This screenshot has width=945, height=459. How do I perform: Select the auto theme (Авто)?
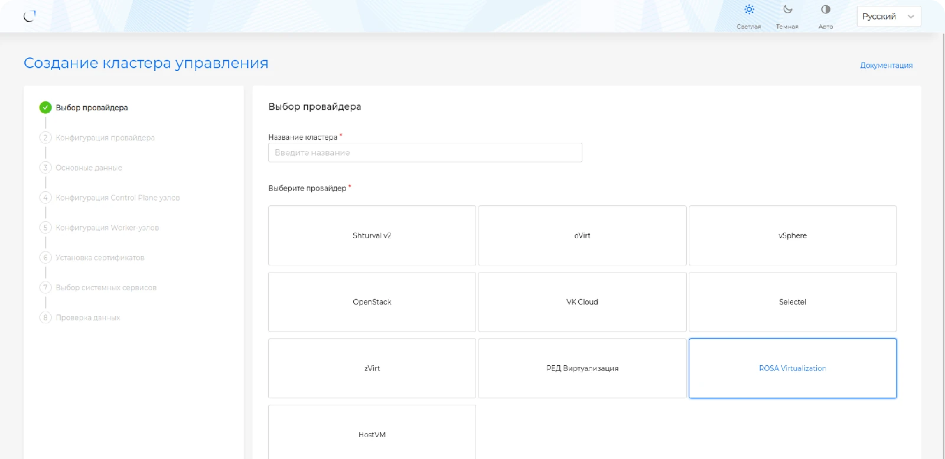coord(826,17)
